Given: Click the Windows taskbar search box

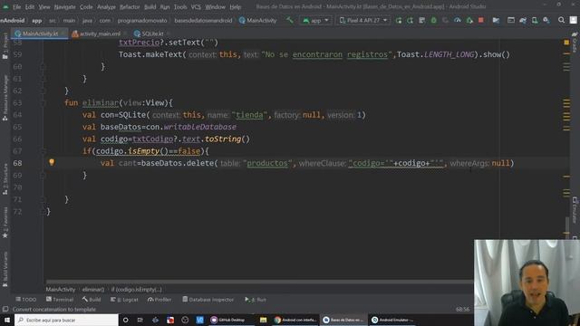Looking at the screenshot, I should (66, 320).
